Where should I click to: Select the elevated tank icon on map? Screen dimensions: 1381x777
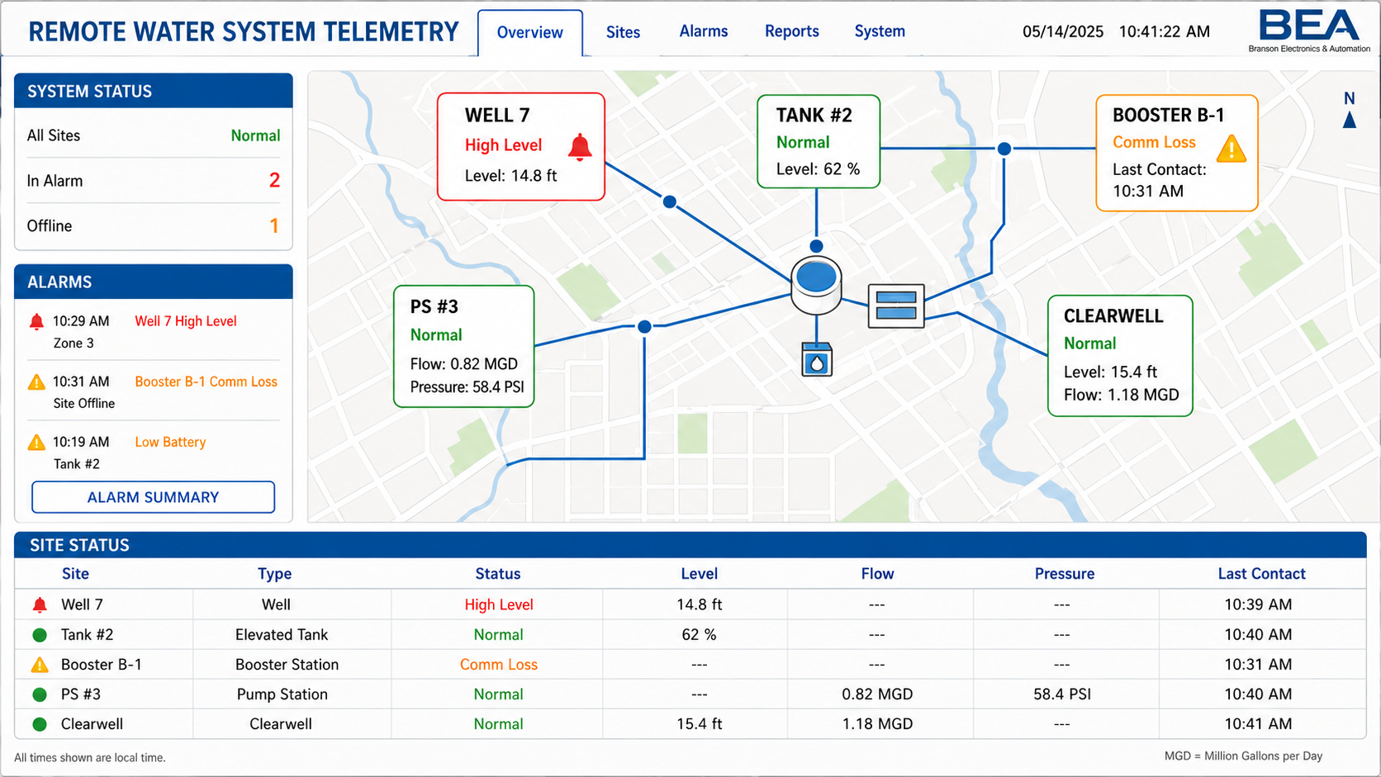pos(816,285)
